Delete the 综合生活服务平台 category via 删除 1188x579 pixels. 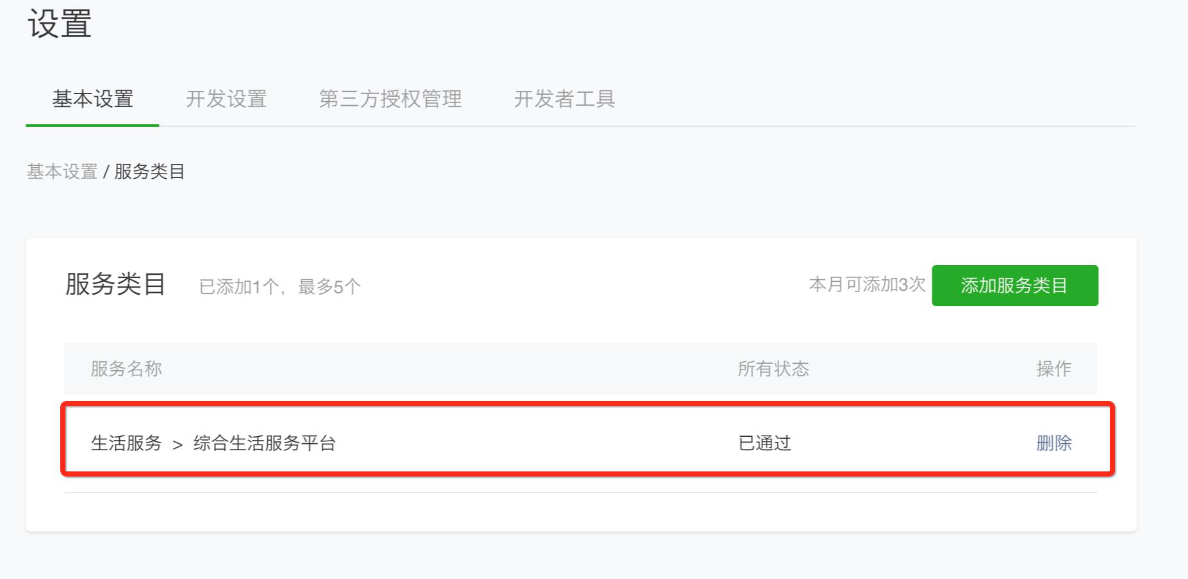[1053, 443]
